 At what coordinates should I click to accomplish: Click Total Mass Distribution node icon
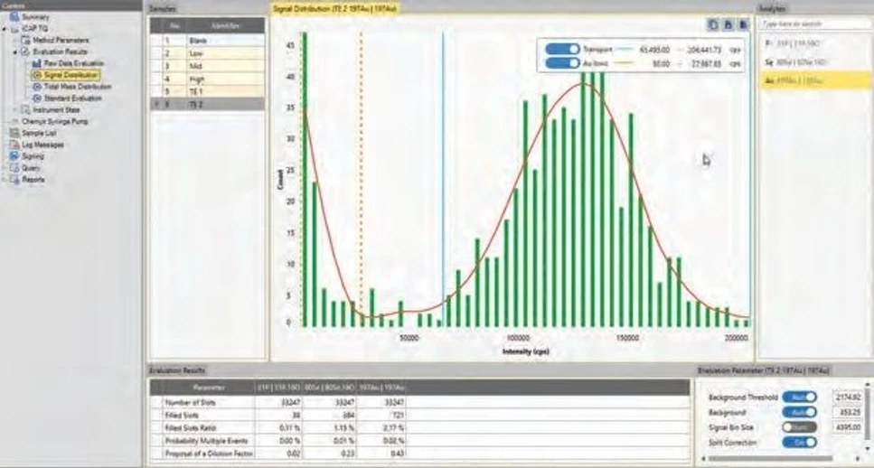[37, 87]
